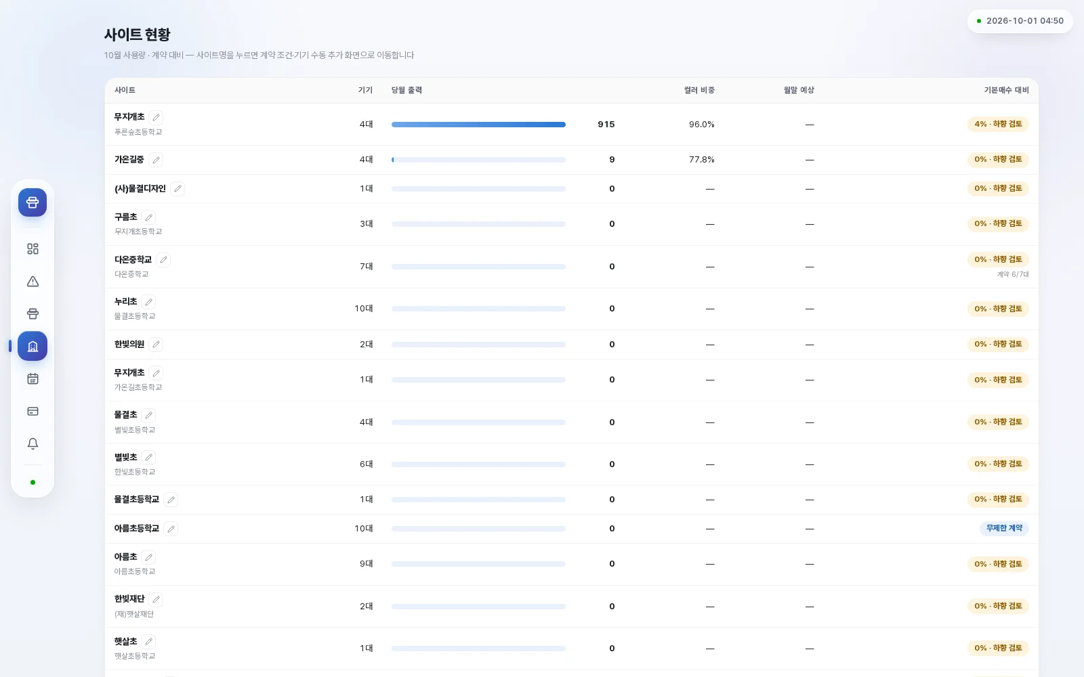Edit (사)물결디자인 using its pencil icon
Viewport: 1084px width, 677px height.
coord(178,189)
